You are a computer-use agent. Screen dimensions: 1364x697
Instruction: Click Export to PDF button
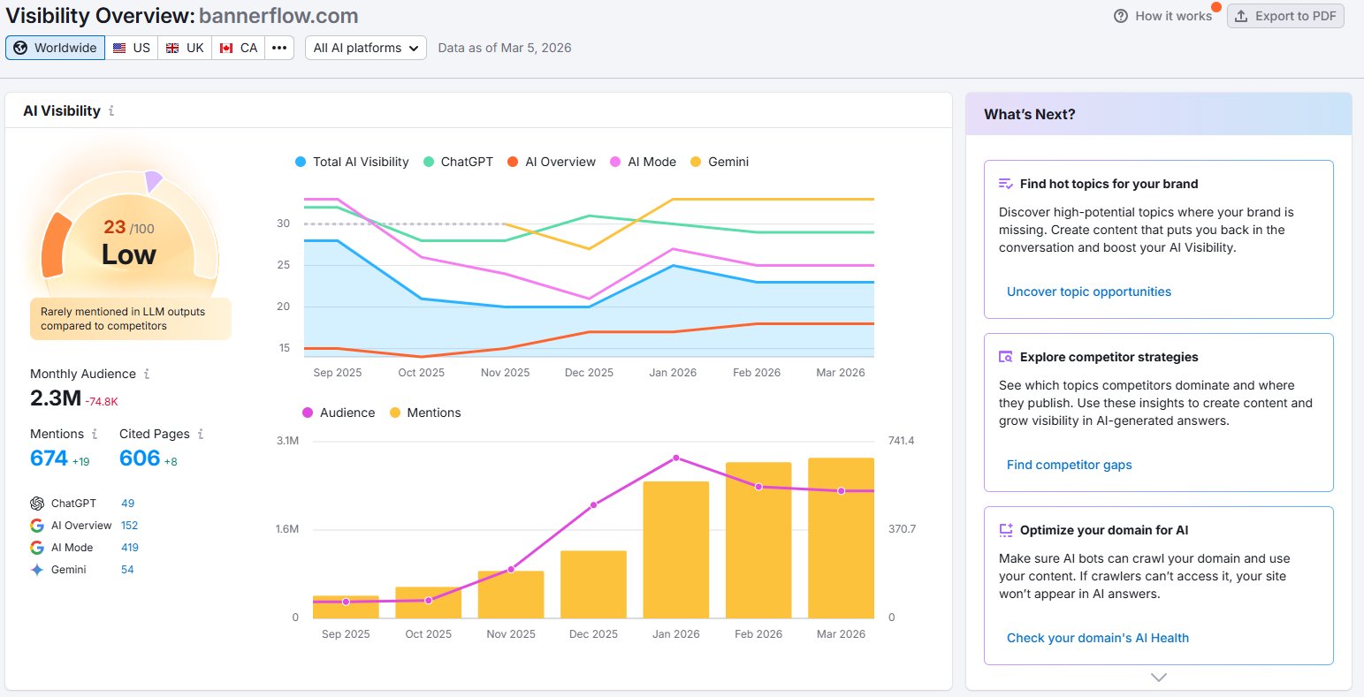click(1285, 16)
